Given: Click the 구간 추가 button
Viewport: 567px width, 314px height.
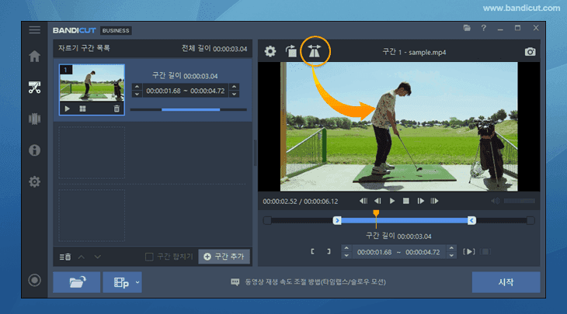Looking at the screenshot, I should [224, 257].
